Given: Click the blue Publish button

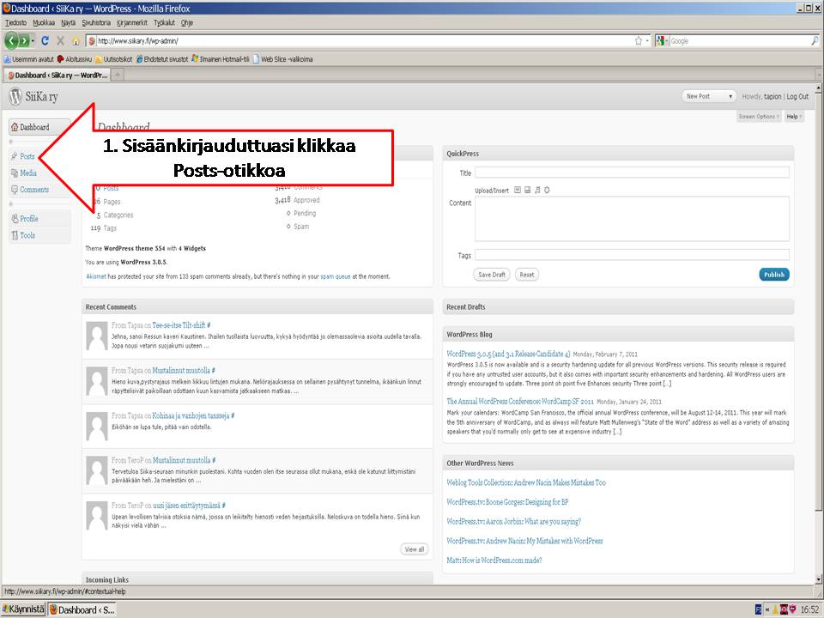Looking at the screenshot, I should pyautogui.click(x=773, y=275).
